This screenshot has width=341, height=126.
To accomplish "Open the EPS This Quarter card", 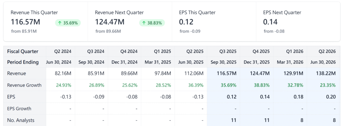I will (214, 22).
